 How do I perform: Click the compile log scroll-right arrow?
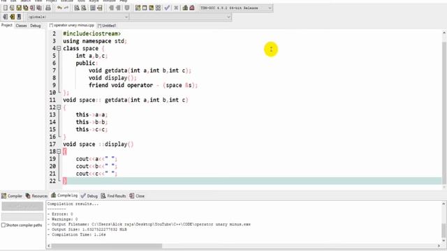coord(439,246)
